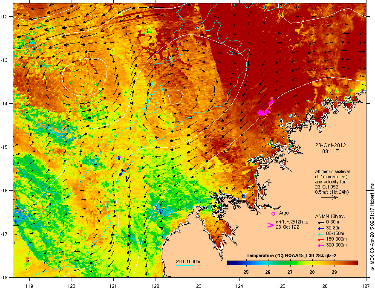
Task: Click the 0.5m/s velocity reference arrow
Action: pyautogui.click(x=329, y=197)
